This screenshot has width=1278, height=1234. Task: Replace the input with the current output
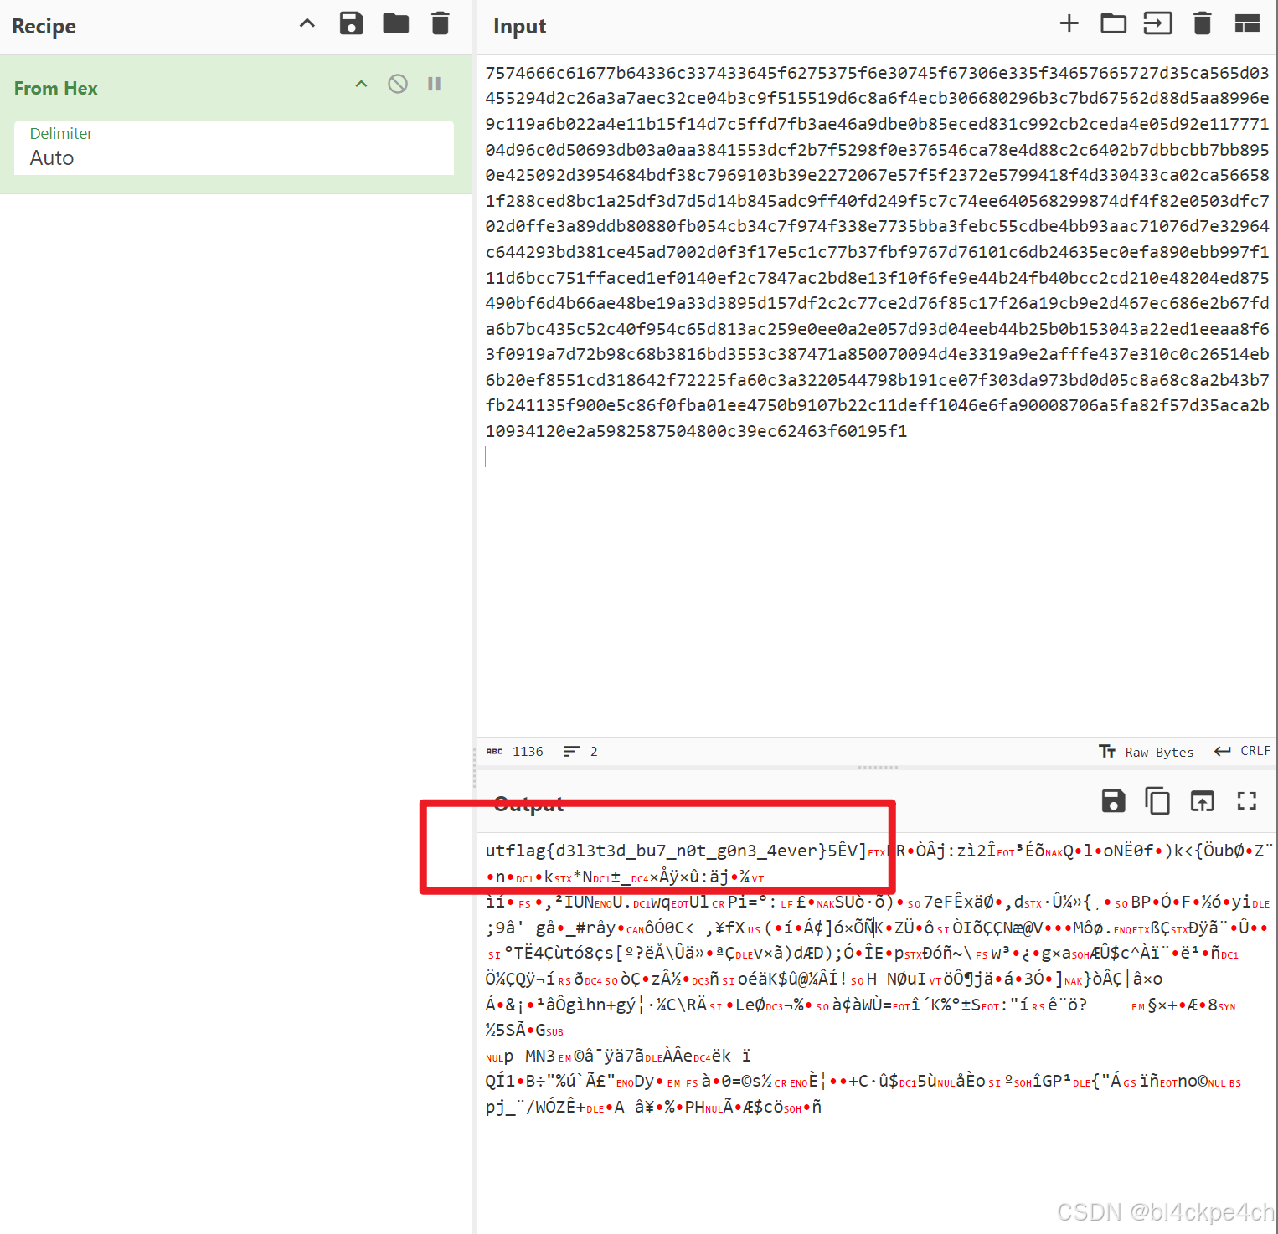(1202, 801)
